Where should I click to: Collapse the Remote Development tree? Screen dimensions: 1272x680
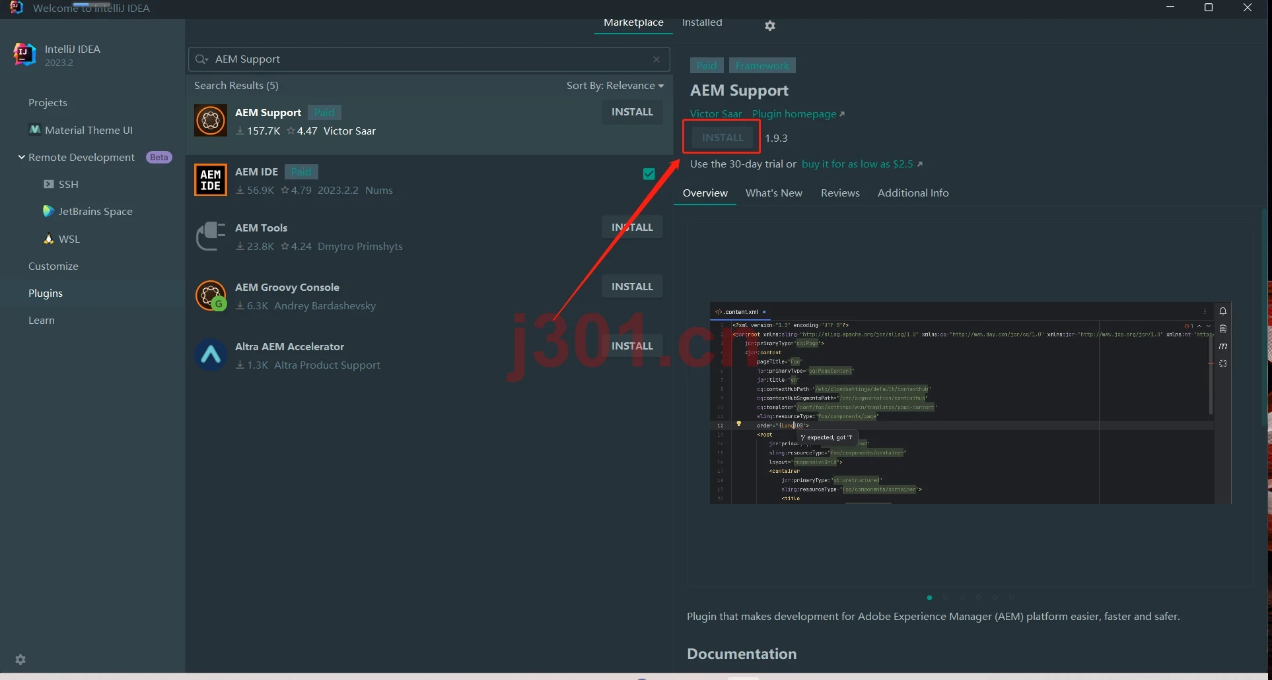pos(22,157)
